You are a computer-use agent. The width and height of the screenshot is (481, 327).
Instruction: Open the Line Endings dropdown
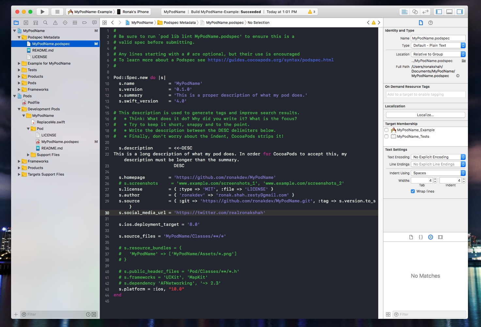click(x=438, y=164)
